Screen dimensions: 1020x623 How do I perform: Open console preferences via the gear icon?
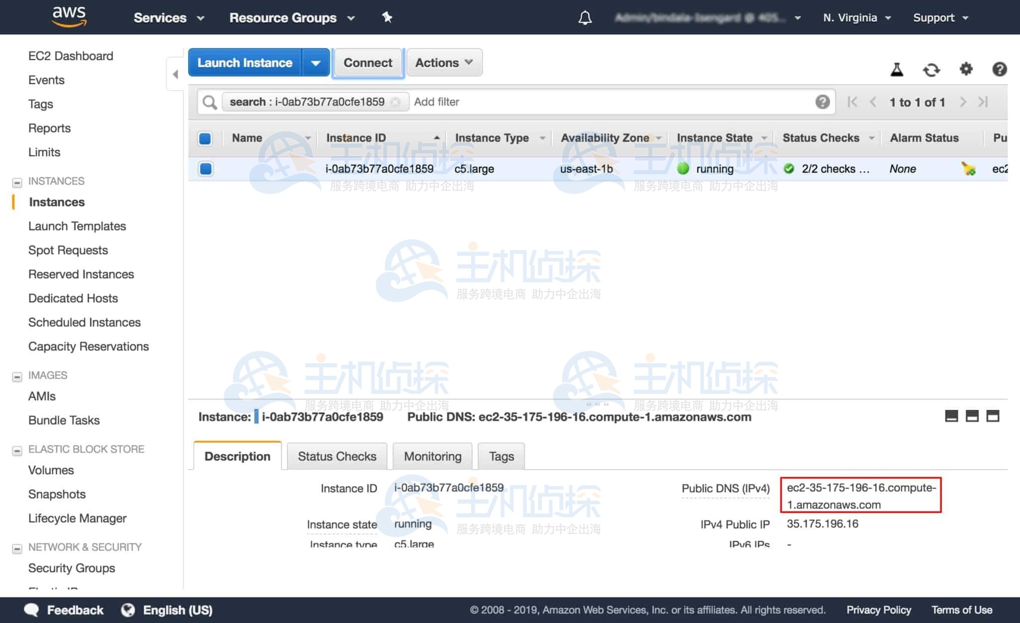pyautogui.click(x=965, y=70)
